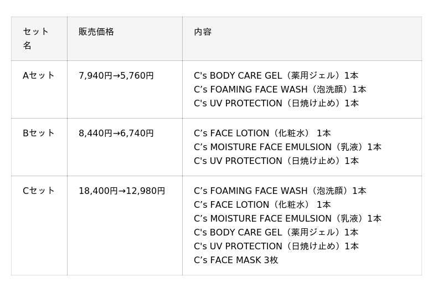Screen dimensions: 443x292
Task: Click FACE LOTION line in Cセット
Action: click(x=262, y=204)
